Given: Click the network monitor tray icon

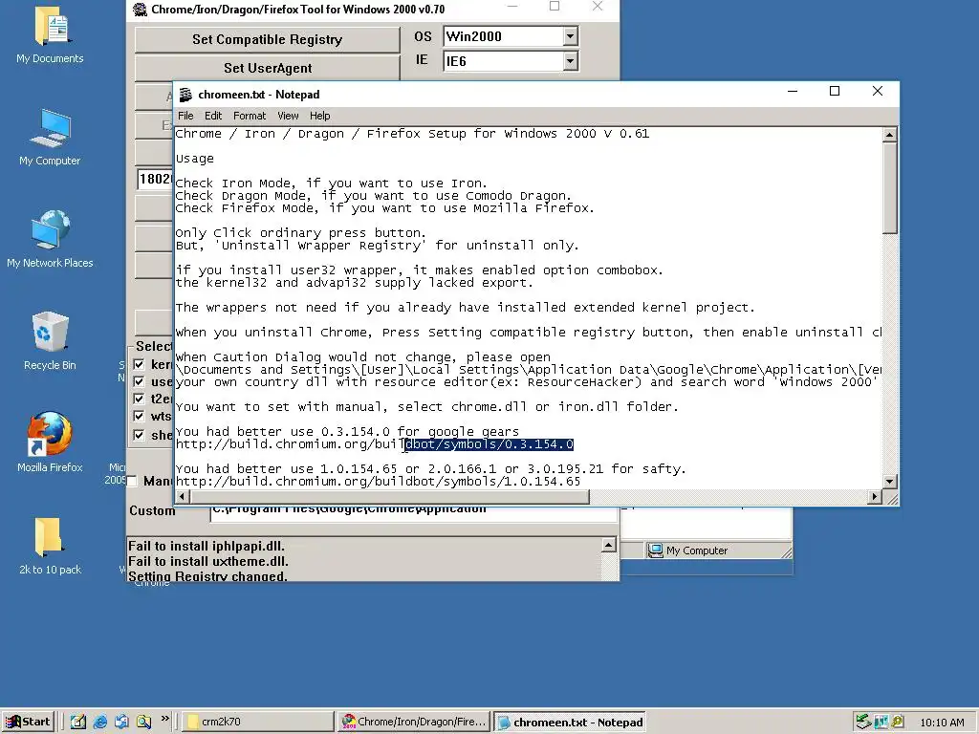Looking at the screenshot, I should pos(881,722).
